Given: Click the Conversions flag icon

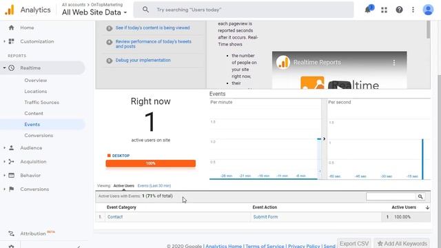Looking at the screenshot, I should [x=11, y=189].
